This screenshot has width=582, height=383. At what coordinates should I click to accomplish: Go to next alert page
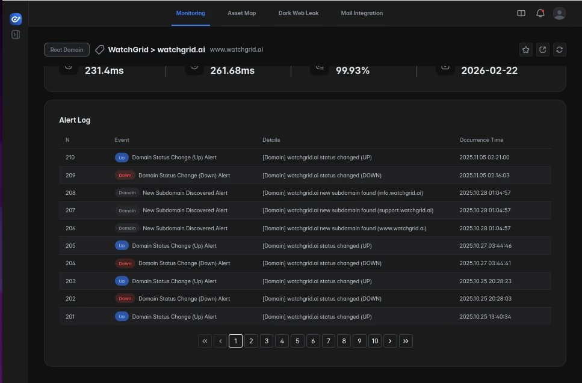coord(390,341)
